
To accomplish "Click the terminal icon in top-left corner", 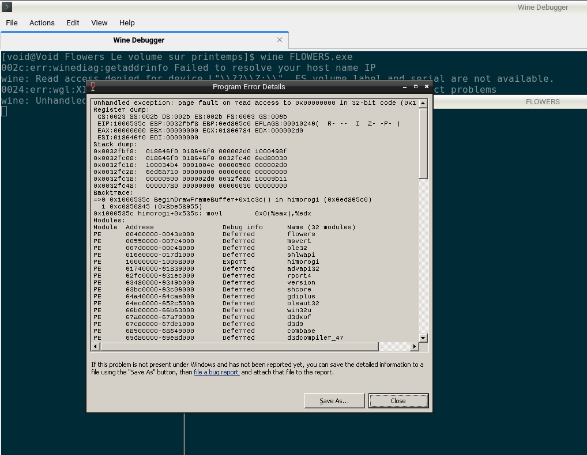I will pyautogui.click(x=7, y=7).
